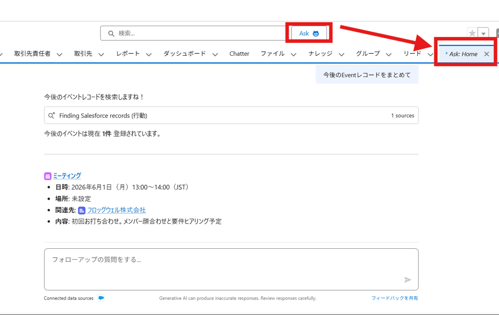
Task: Click the 日時 2026年6月1日 line
Action: coord(124,187)
